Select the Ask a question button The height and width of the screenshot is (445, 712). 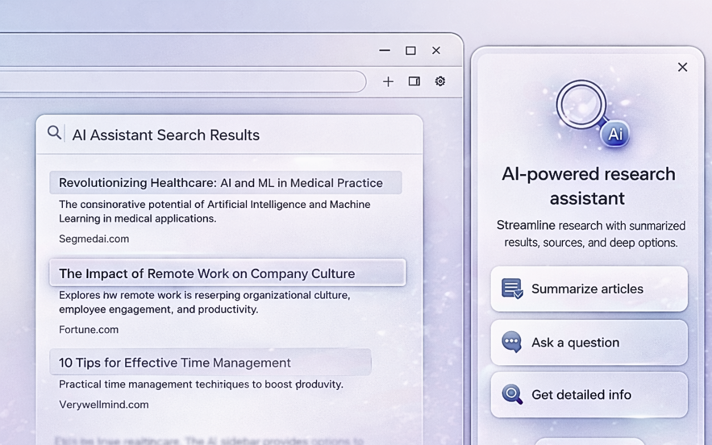[589, 343]
